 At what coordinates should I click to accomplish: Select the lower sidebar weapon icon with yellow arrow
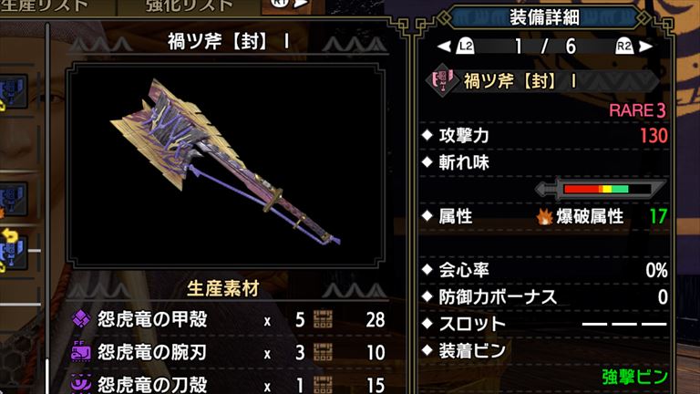pyautogui.click(x=13, y=251)
